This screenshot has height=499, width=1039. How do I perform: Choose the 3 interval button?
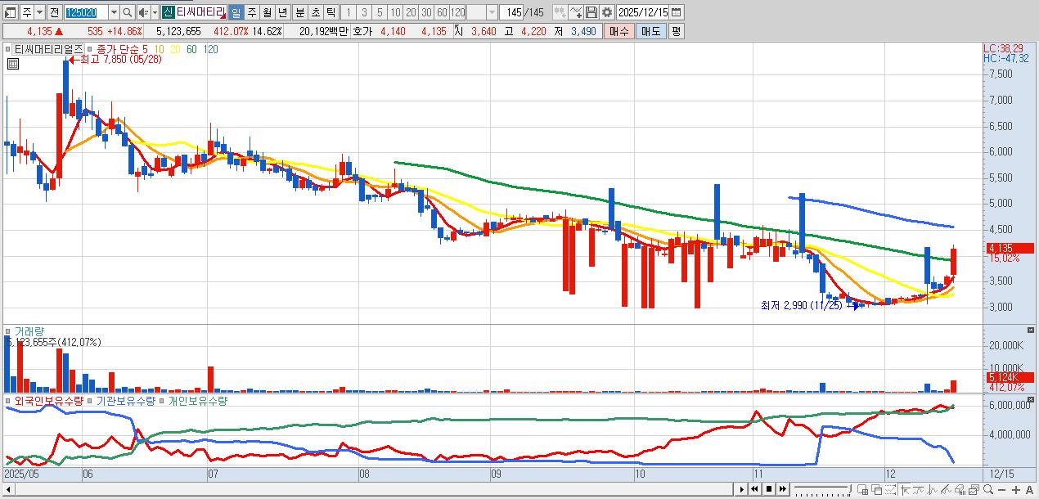[x=363, y=12]
